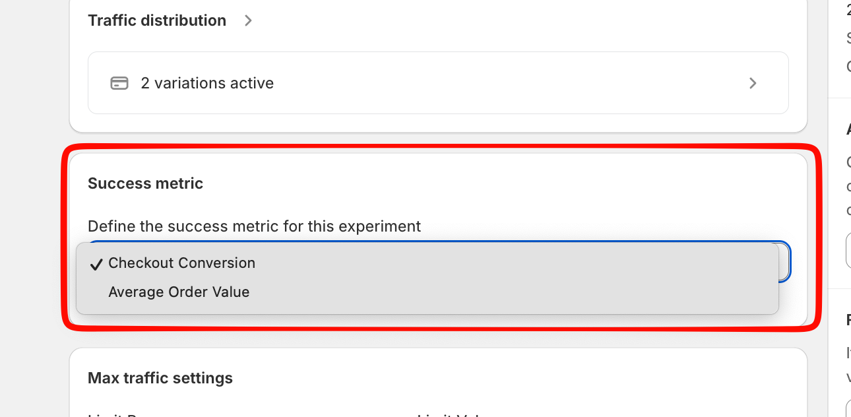Click the Success metric heading
Image resolution: width=851 pixels, height=417 pixels.
click(x=145, y=183)
